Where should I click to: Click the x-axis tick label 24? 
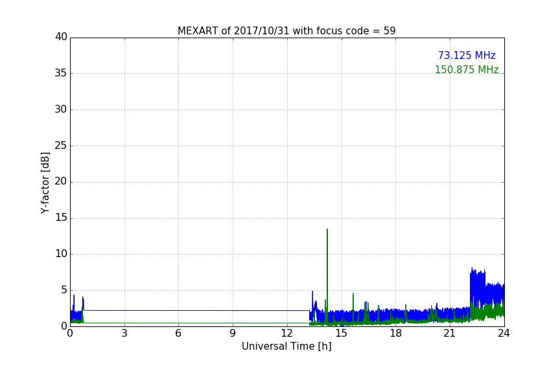click(x=504, y=333)
